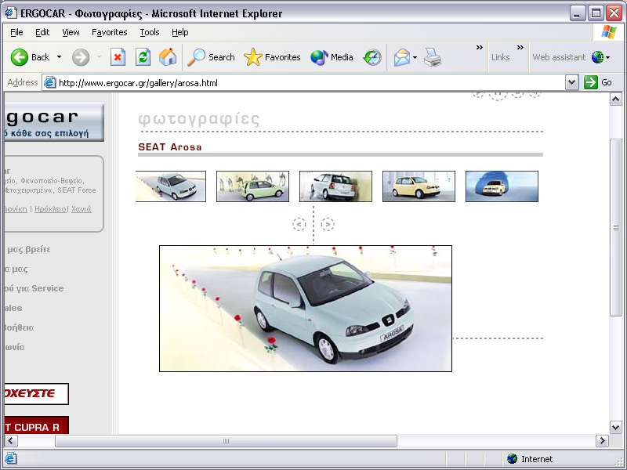Screen dimensions: 627x470
Task: Open the address bar dropdown list
Action: click(x=572, y=83)
